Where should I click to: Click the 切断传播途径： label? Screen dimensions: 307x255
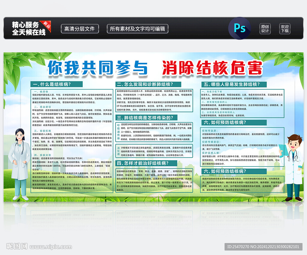(211, 142)
